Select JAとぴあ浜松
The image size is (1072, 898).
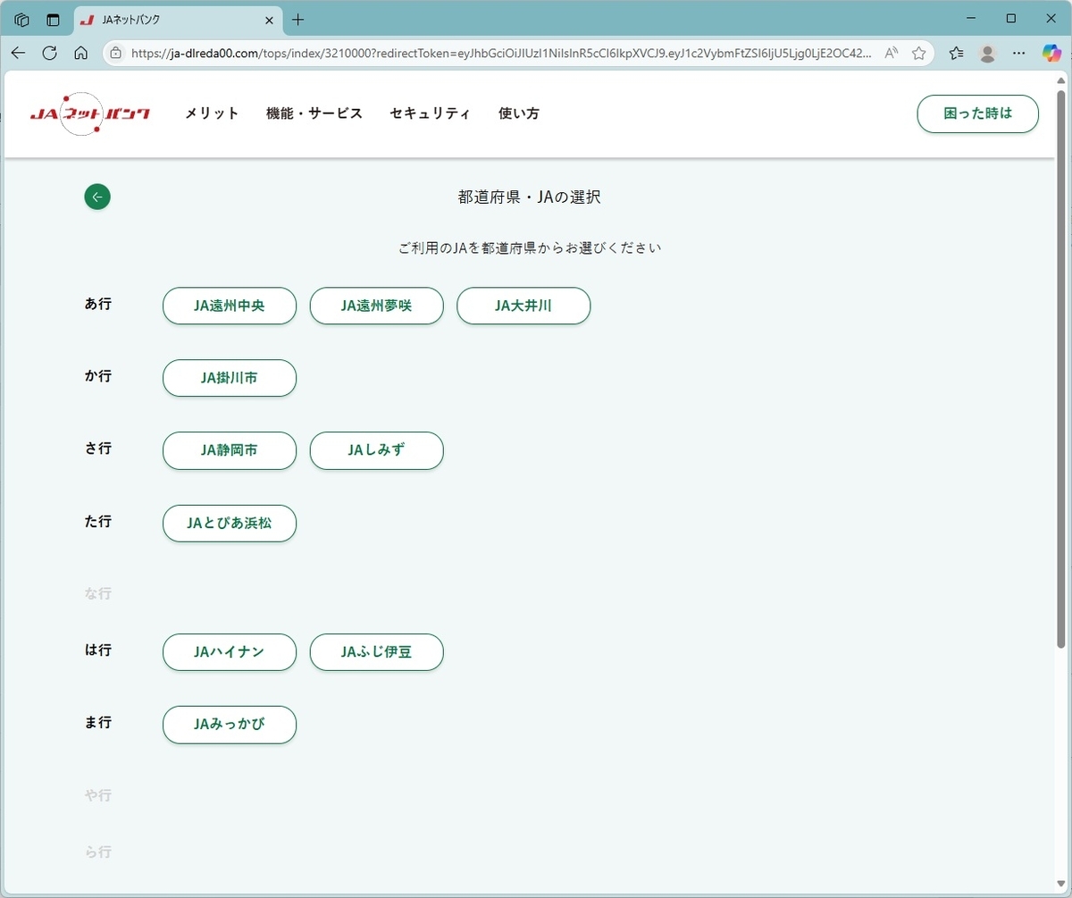230,524
